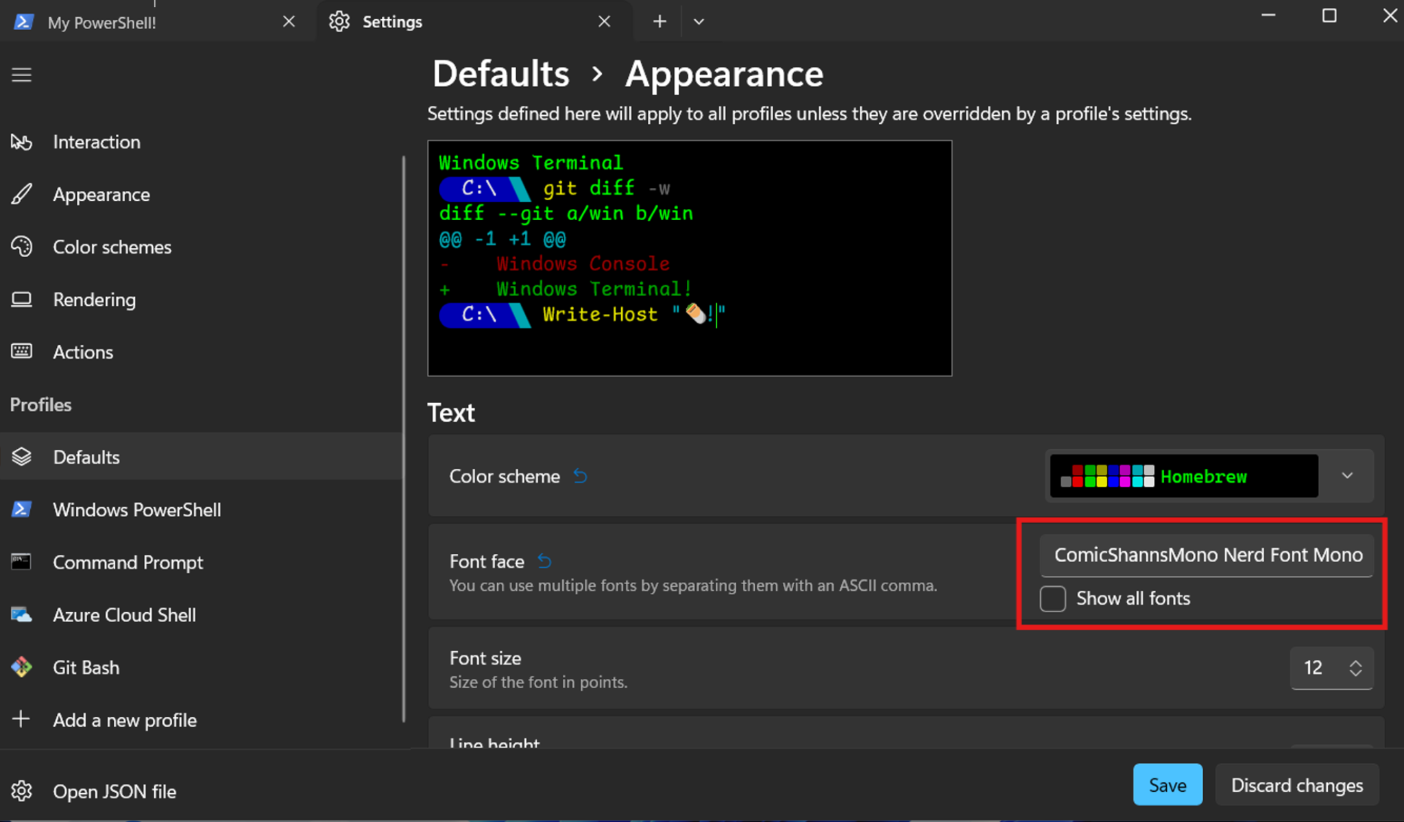Click the hamburger navigation menu icon
The height and width of the screenshot is (822, 1404).
click(21, 75)
